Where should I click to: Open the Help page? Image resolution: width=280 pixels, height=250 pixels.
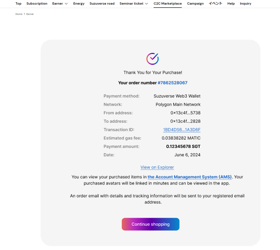pyautogui.click(x=231, y=3)
